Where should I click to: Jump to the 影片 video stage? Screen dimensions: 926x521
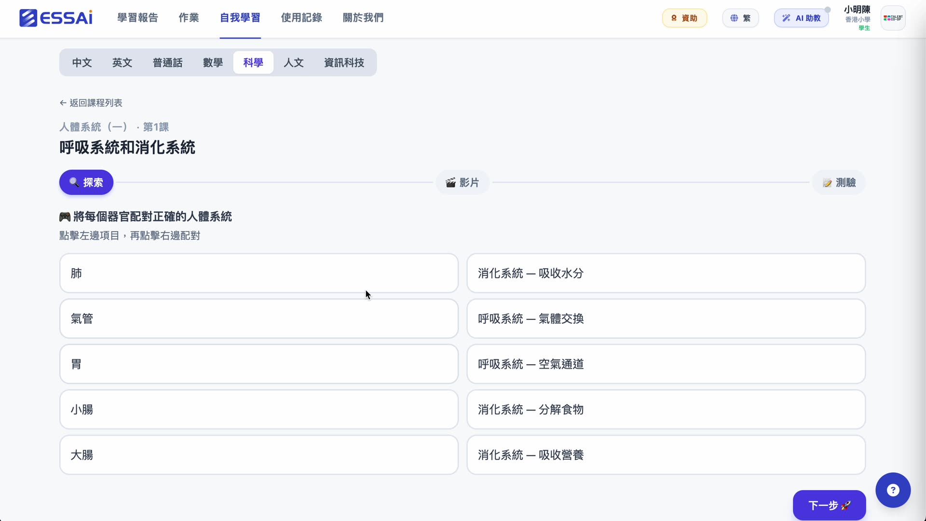[462, 182]
